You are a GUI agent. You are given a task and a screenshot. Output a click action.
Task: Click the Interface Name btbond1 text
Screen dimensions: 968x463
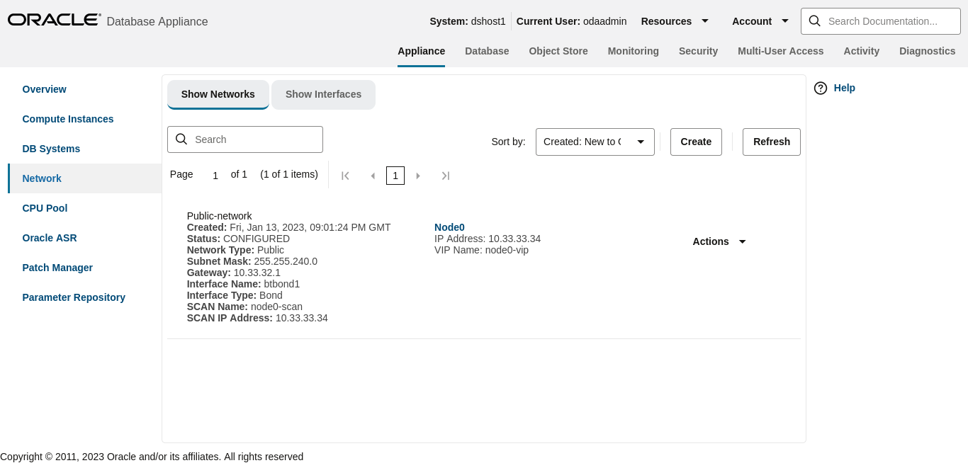click(x=243, y=284)
